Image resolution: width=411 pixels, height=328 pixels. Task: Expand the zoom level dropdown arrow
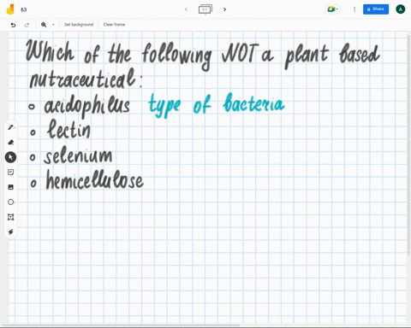(53, 25)
